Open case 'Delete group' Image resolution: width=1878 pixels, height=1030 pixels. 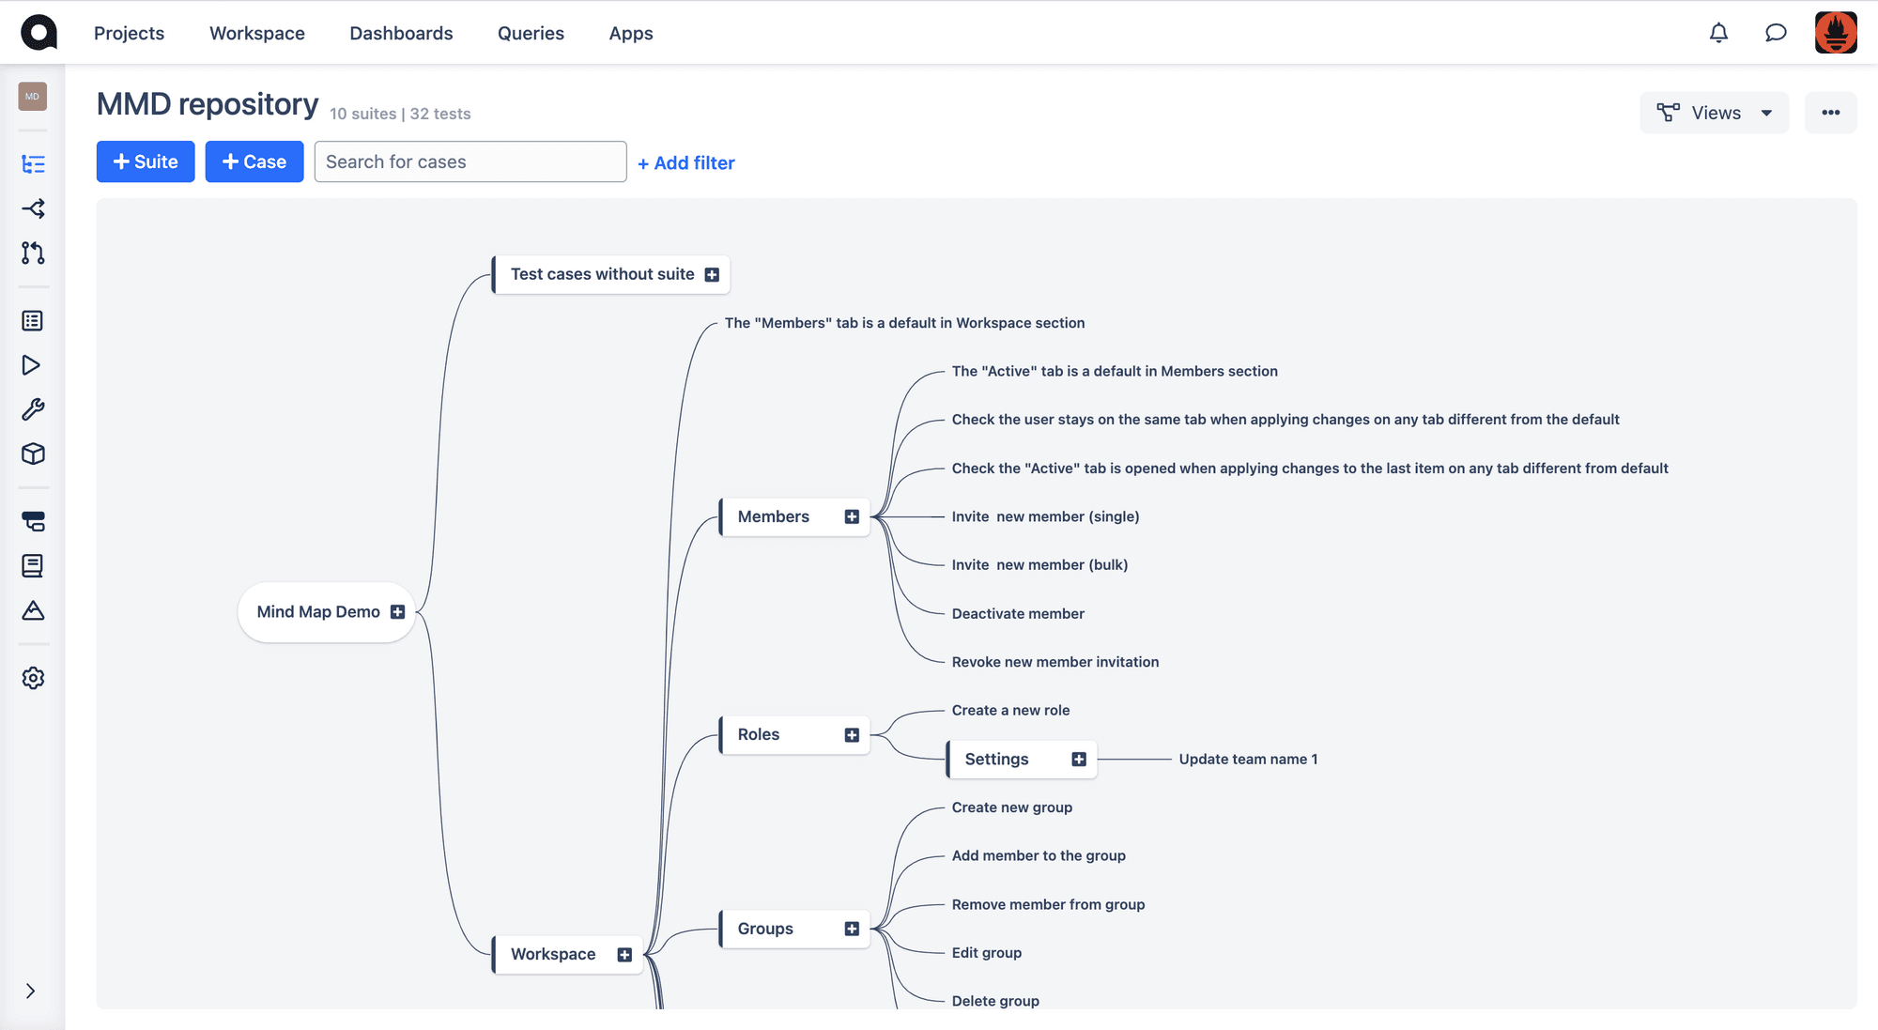(x=995, y=1002)
